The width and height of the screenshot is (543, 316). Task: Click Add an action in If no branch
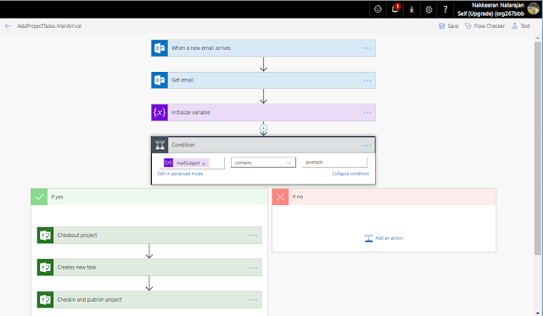click(383, 238)
